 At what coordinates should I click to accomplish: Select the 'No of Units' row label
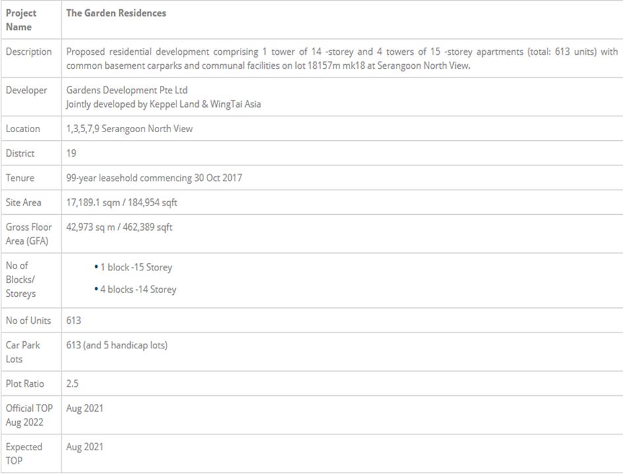[28, 321]
